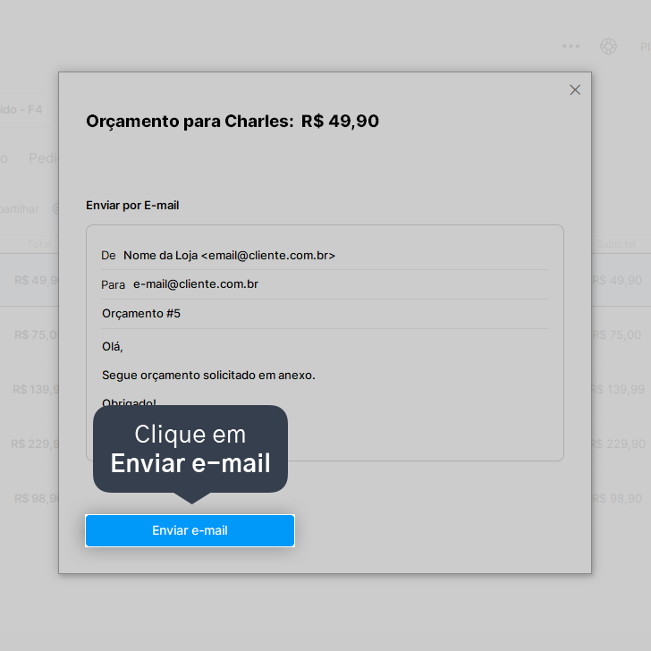Click the dimmed Compartilhar option
The height and width of the screenshot is (651, 651).
point(19,209)
